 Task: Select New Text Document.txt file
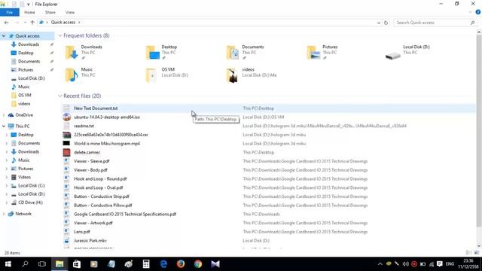tap(96, 108)
